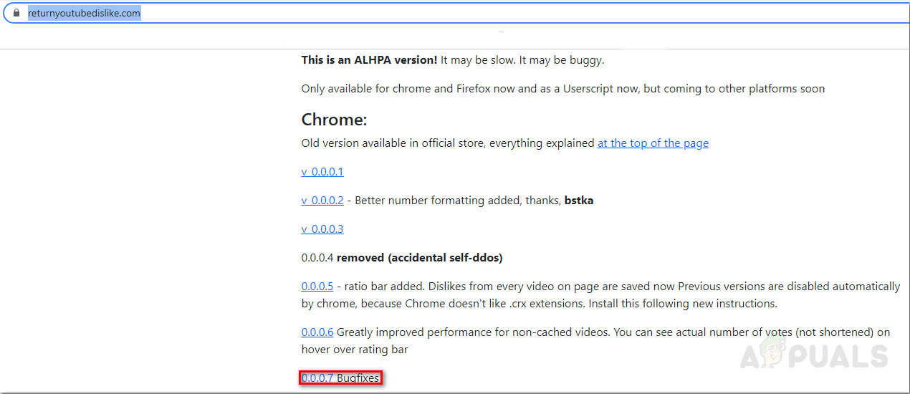Download version v 0.0.0.1
Image resolution: width=910 pixels, height=394 pixels.
322,172
